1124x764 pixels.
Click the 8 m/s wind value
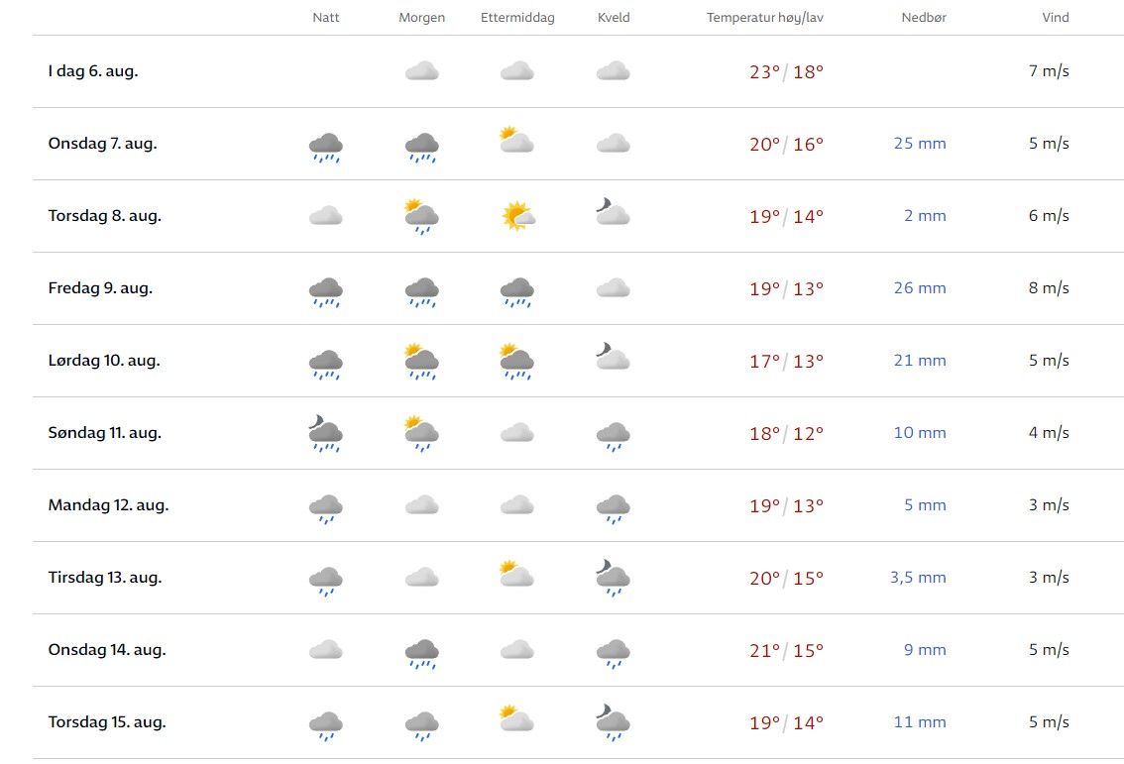pyautogui.click(x=1049, y=288)
